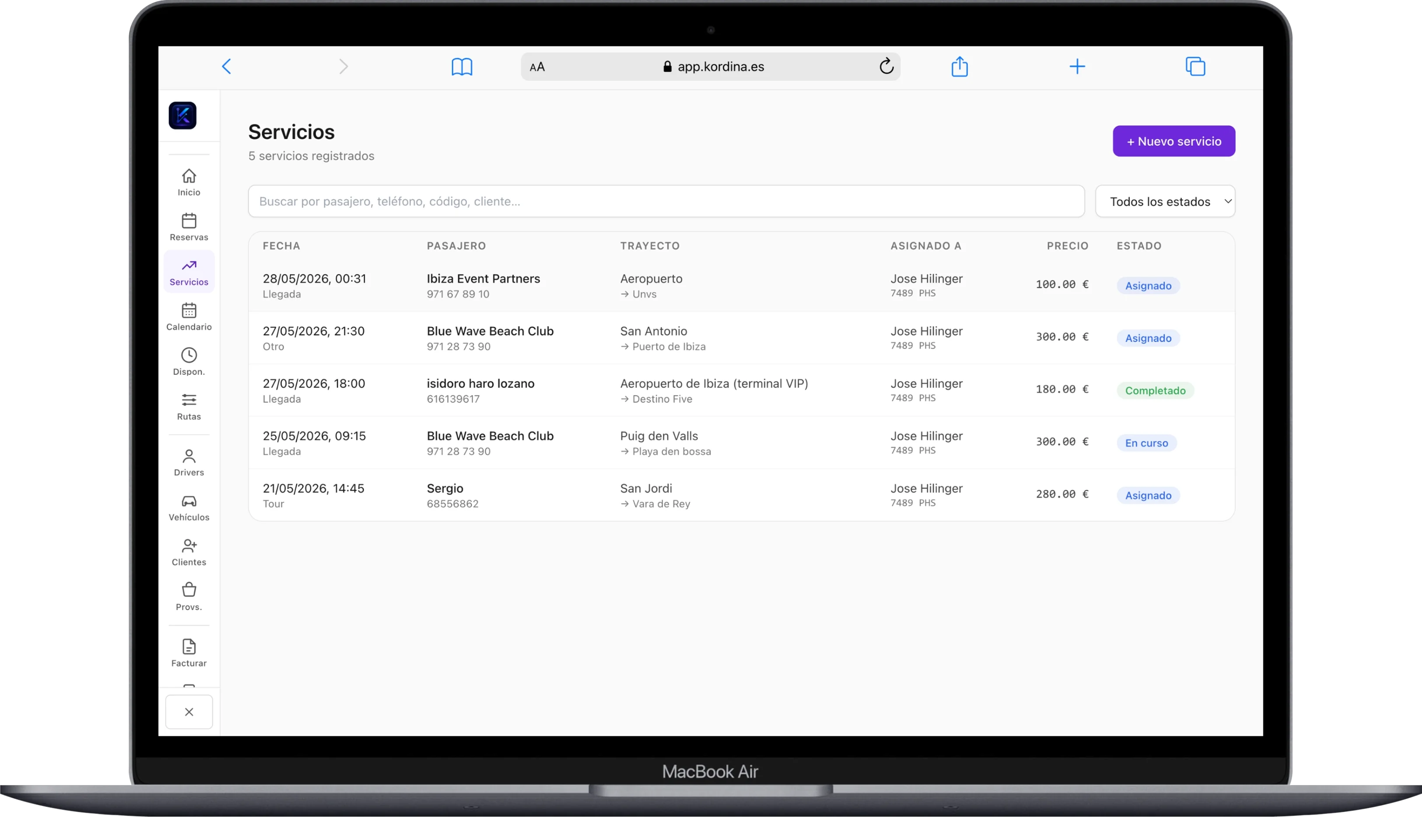Open the Calendario sidebar item

[189, 317]
